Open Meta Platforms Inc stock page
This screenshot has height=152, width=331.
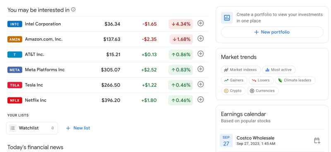click(x=108, y=70)
